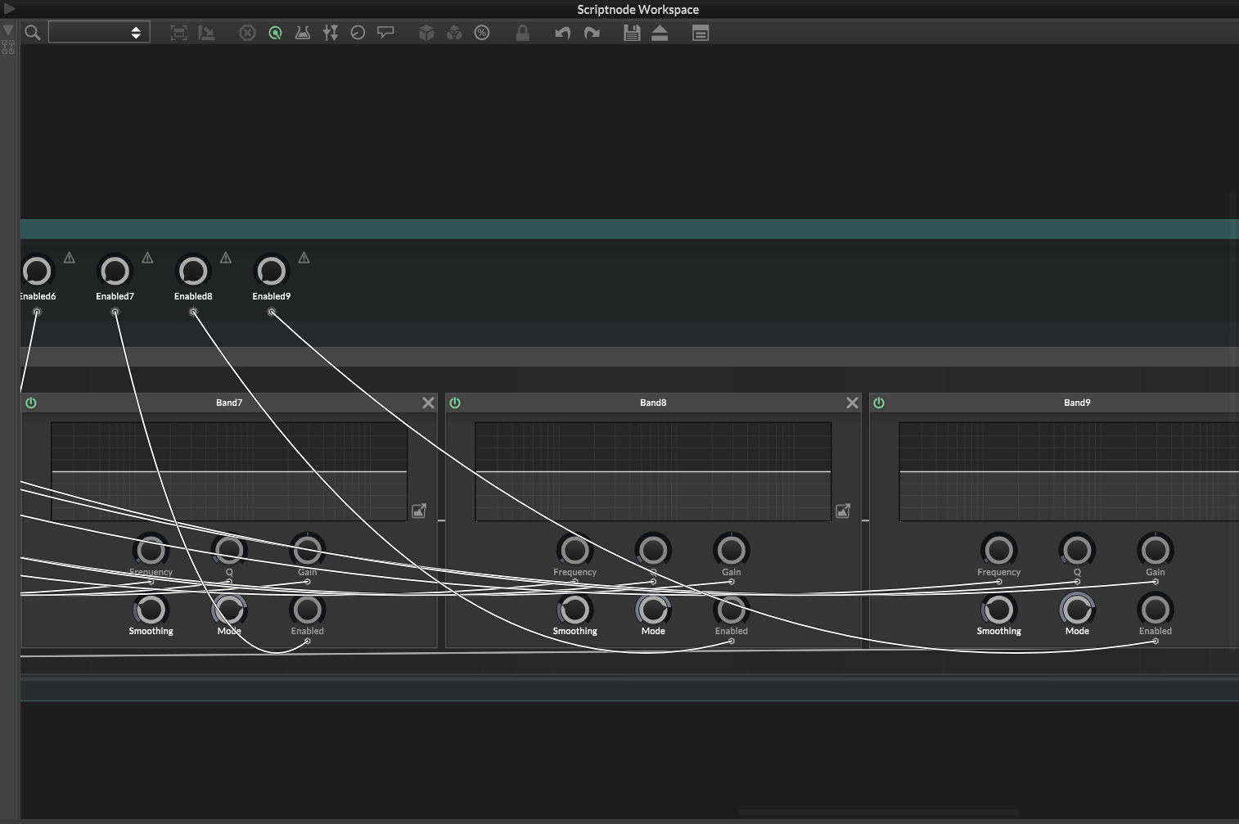Click warning triangle beside Enabled9
Screen dimensions: 1239x824
tap(304, 258)
